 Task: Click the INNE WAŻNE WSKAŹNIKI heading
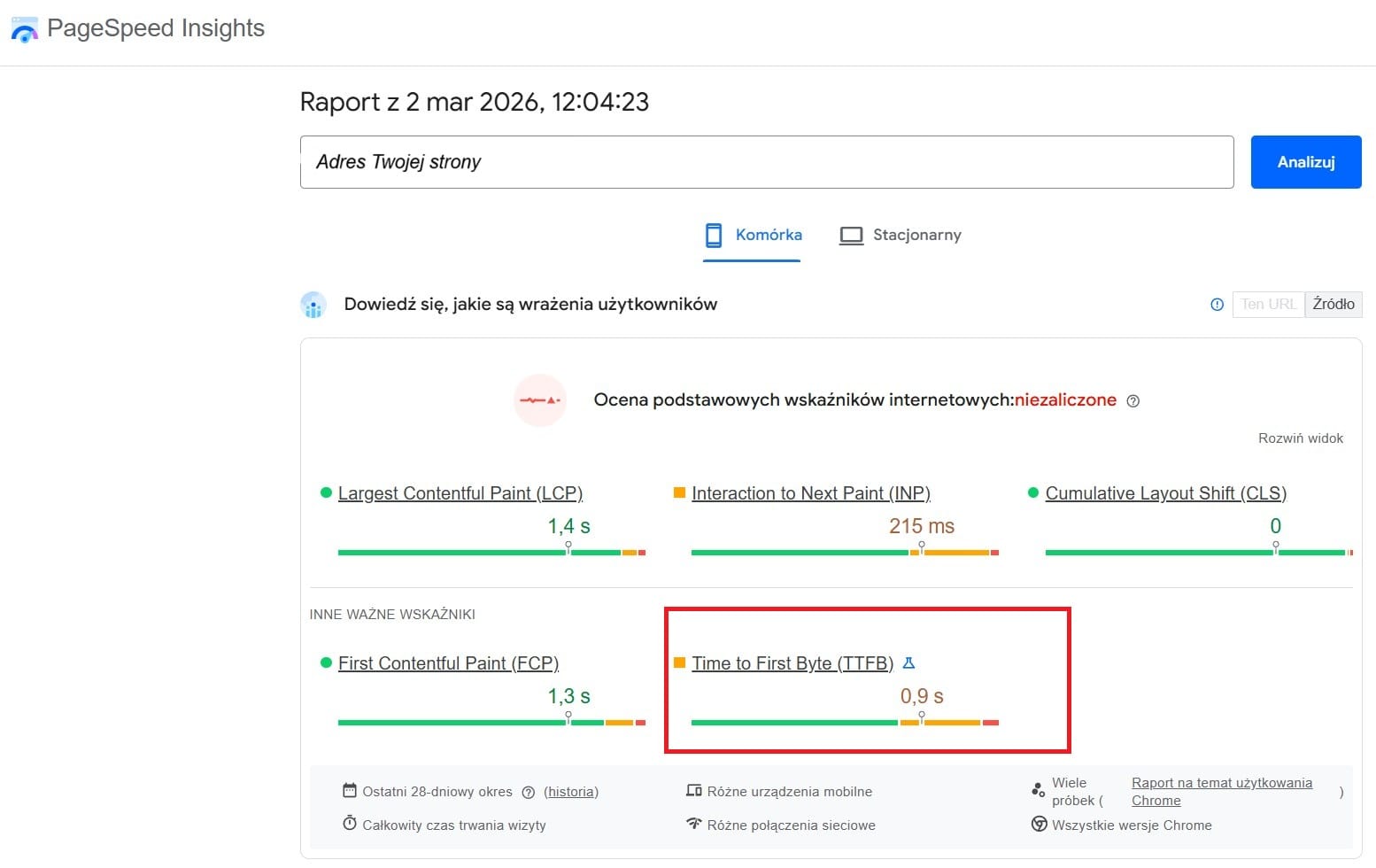coord(392,614)
